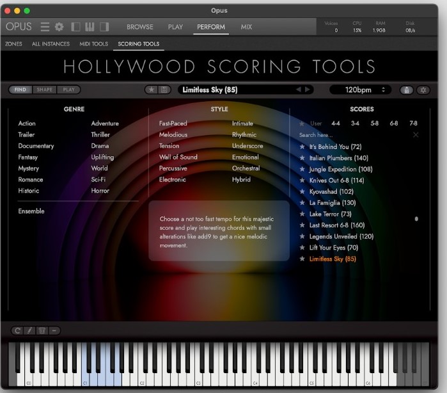Click the reload icon above the keyboard
Image resolution: width=447 pixels, height=393 pixels.
click(17, 330)
